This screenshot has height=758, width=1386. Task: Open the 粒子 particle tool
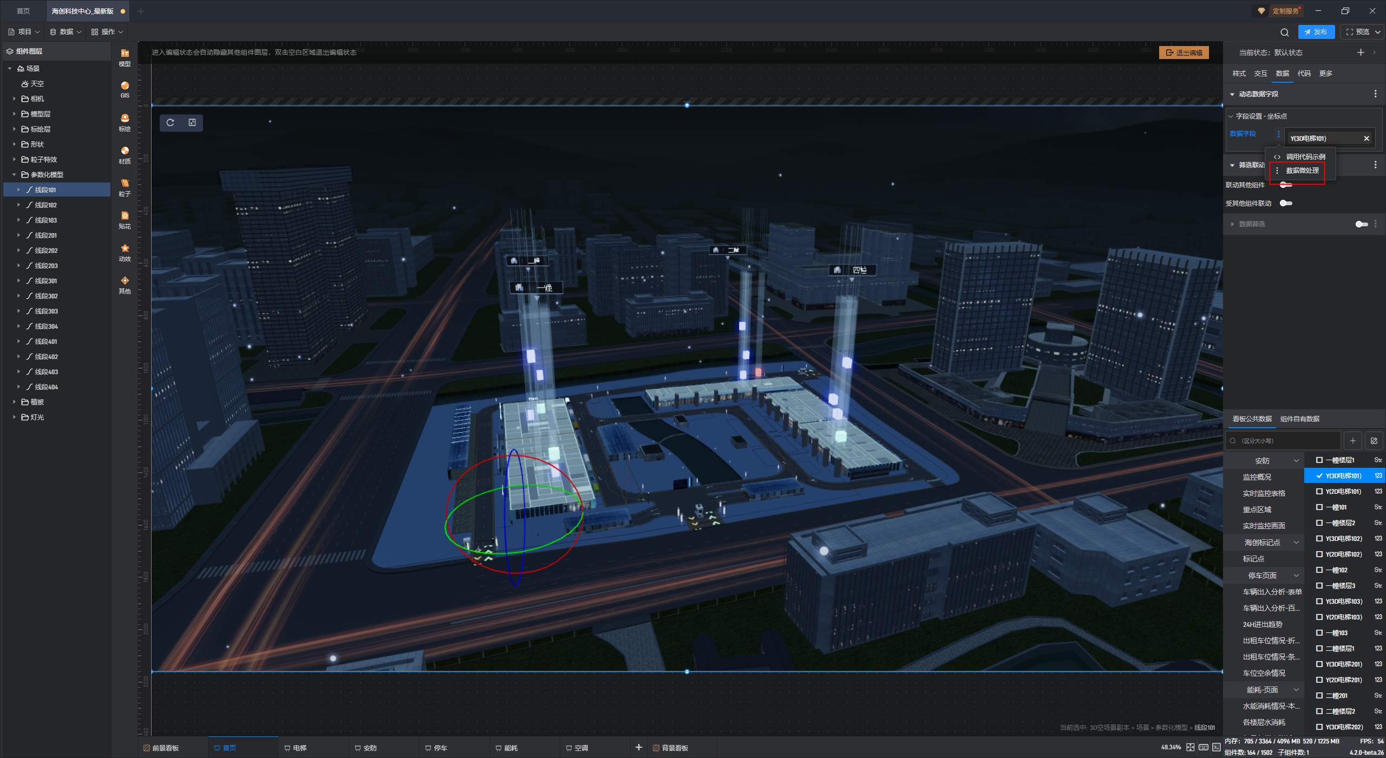pyautogui.click(x=125, y=186)
